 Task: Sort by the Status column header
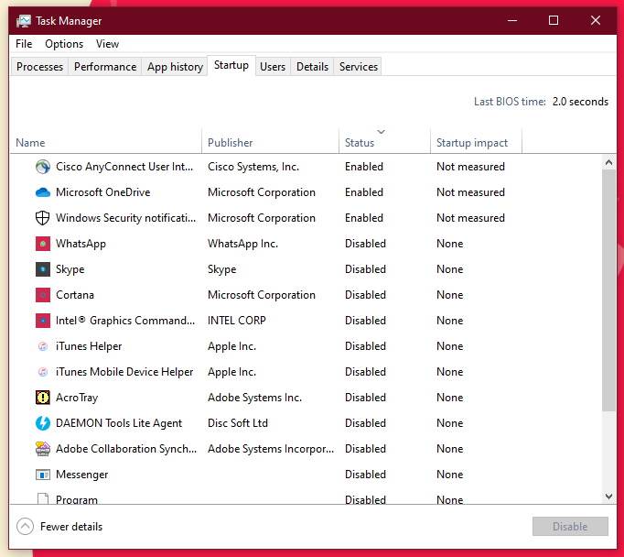pos(360,143)
